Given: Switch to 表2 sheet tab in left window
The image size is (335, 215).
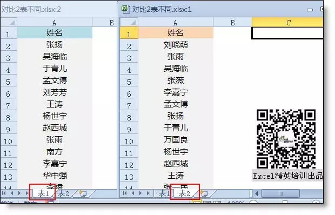Looking at the screenshot, I should pyautogui.click(x=63, y=193).
